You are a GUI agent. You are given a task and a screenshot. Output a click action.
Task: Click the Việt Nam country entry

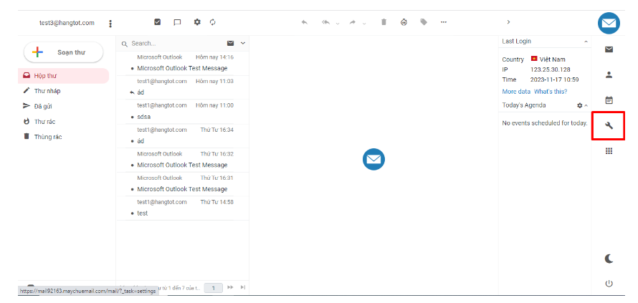[x=548, y=59]
